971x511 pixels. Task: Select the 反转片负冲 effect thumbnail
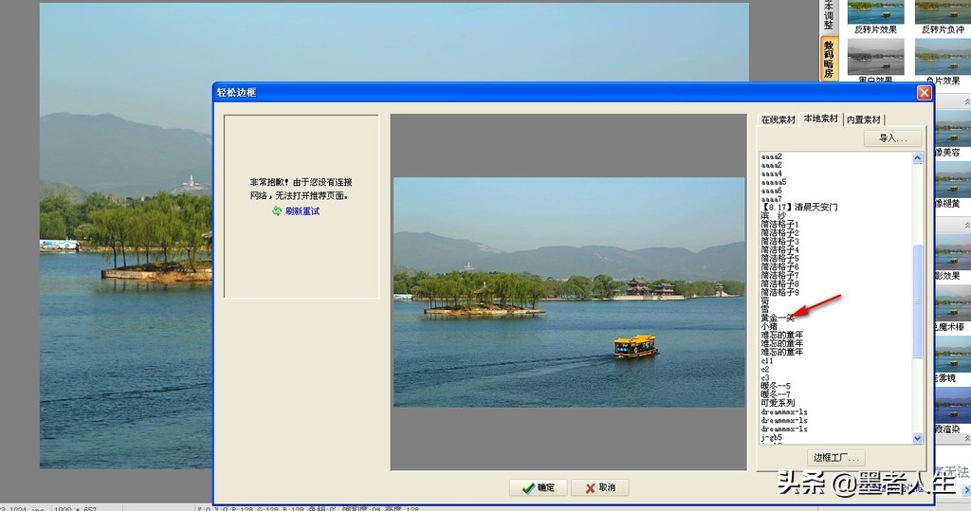pos(943,11)
